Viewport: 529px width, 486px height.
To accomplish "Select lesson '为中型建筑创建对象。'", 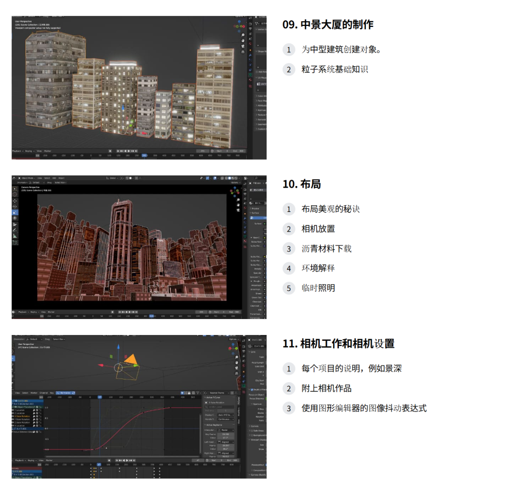I will point(341,50).
